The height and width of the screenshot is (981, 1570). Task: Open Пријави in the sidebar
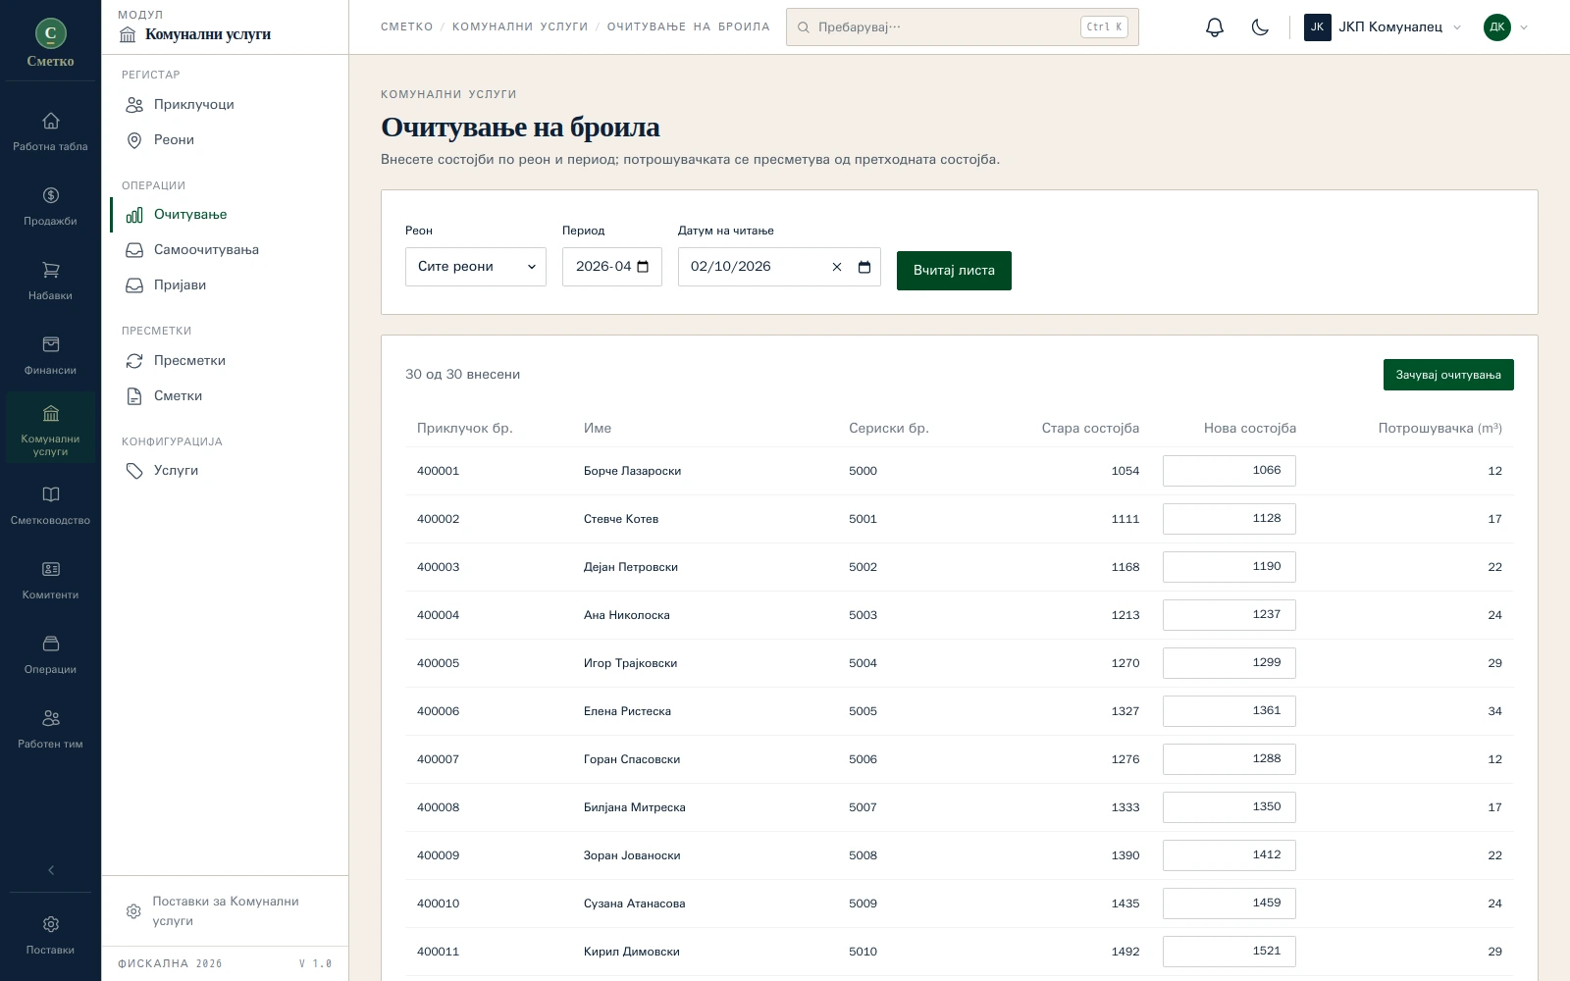tap(225, 285)
